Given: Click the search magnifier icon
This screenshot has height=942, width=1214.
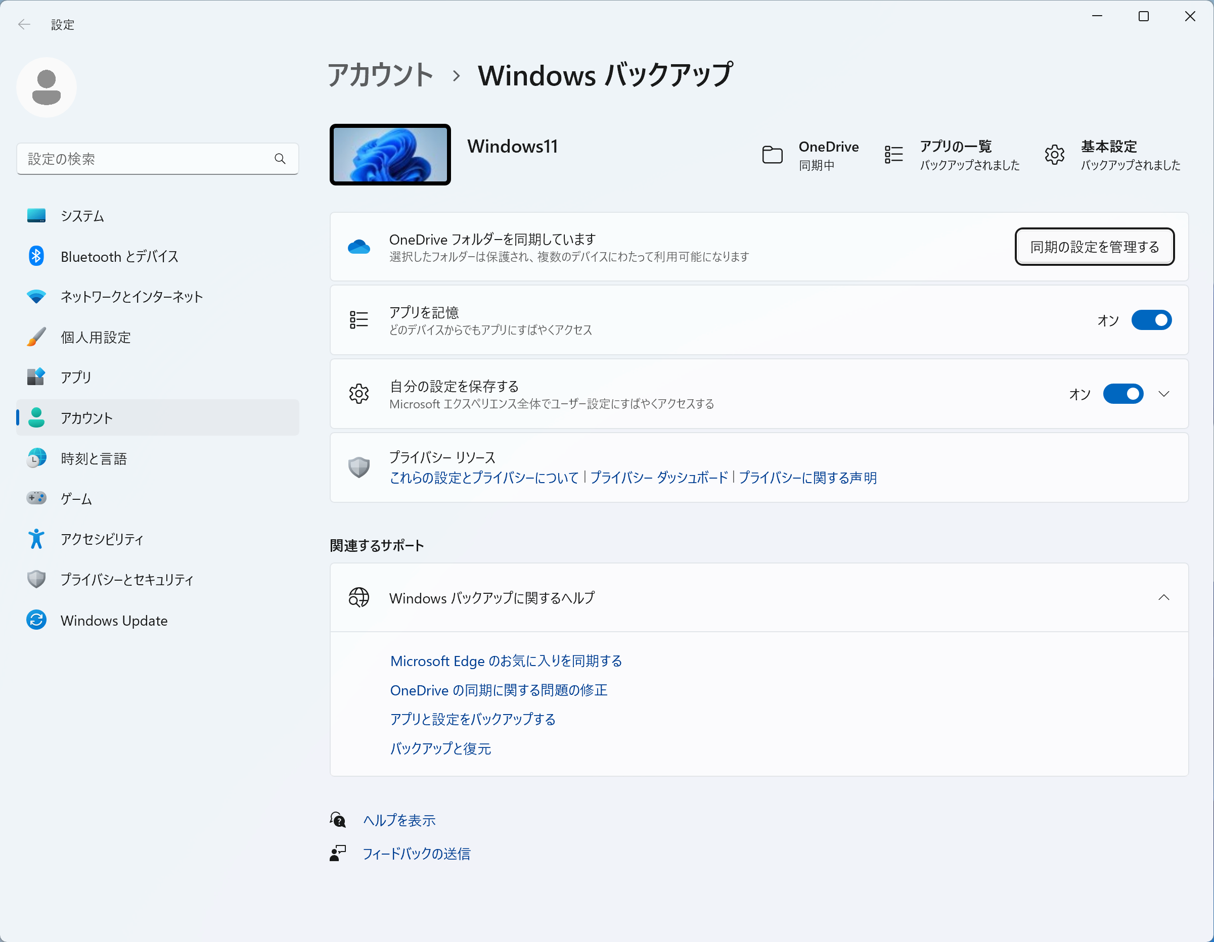Looking at the screenshot, I should click(280, 159).
